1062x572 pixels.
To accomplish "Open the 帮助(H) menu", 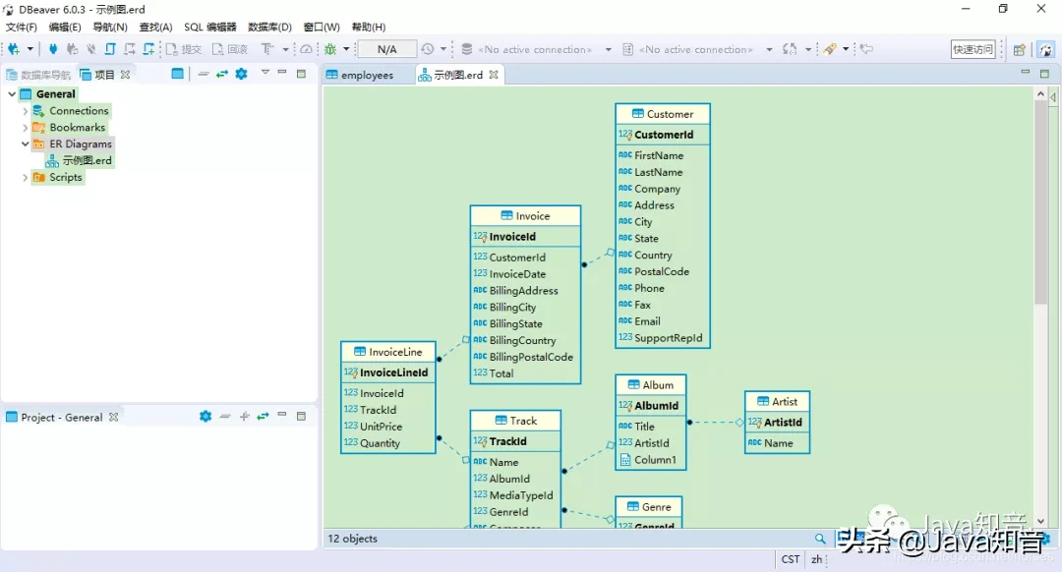I will click(x=369, y=28).
